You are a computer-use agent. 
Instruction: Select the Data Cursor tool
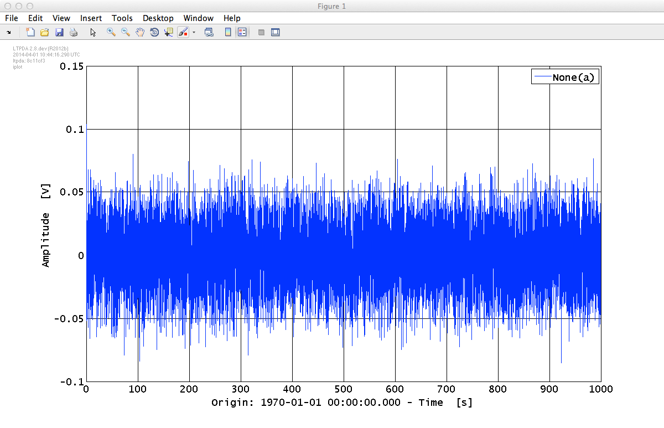click(x=169, y=33)
